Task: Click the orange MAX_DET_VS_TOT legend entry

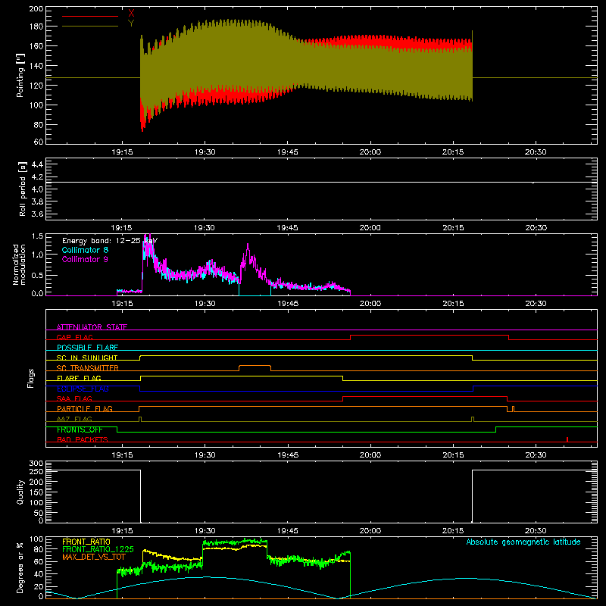Action: [x=94, y=557]
